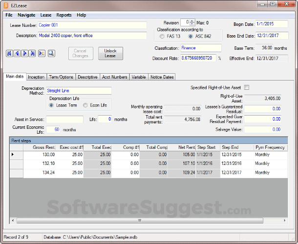Click the Current Economic Life field

pyautogui.click(x=53, y=129)
